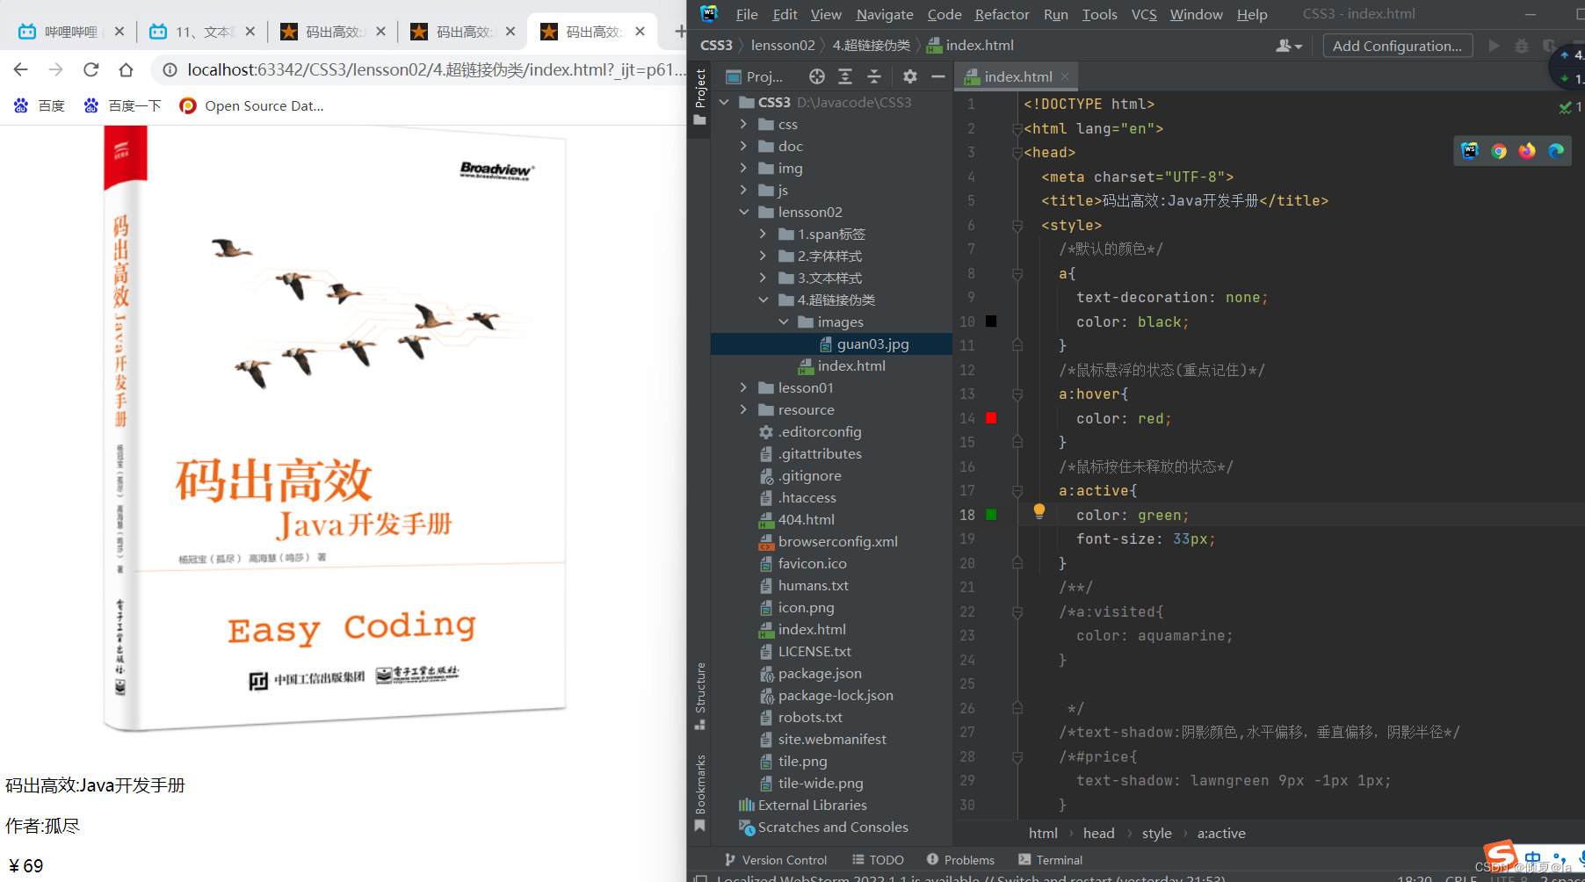Toggle code folding on line 13 a:hover{

coord(1017,394)
